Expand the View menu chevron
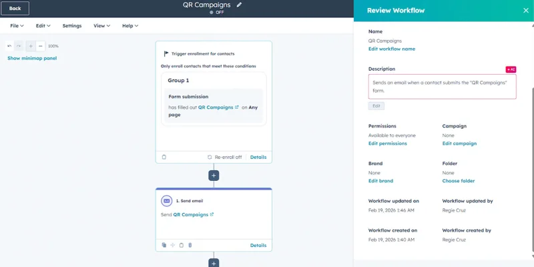This screenshot has height=267, width=534. point(108,26)
